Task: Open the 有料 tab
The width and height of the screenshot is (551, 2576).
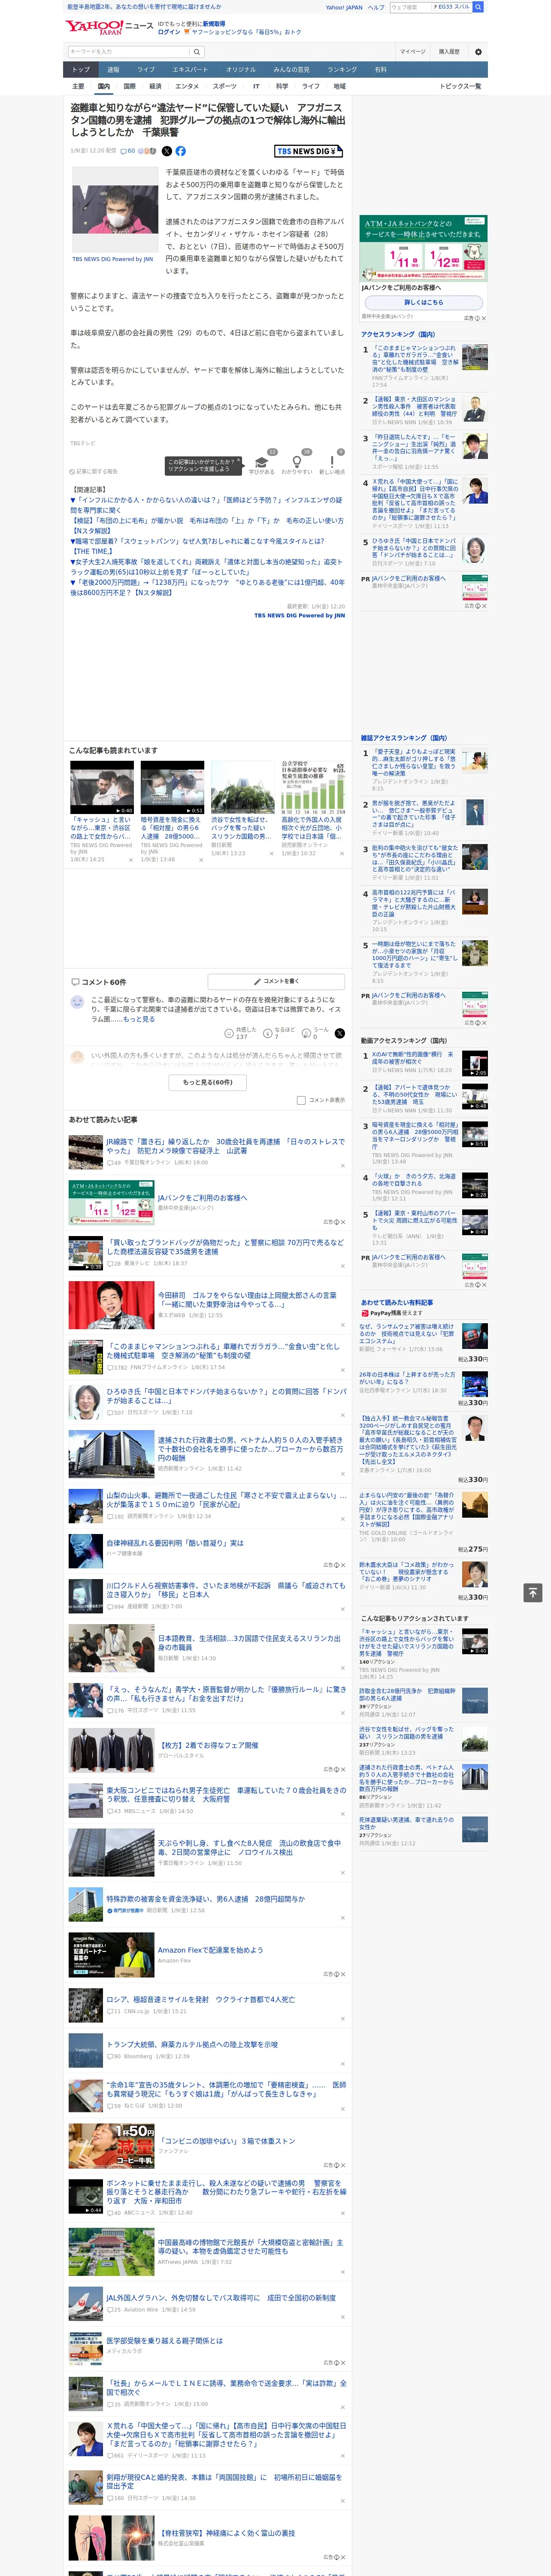Action: point(380,69)
